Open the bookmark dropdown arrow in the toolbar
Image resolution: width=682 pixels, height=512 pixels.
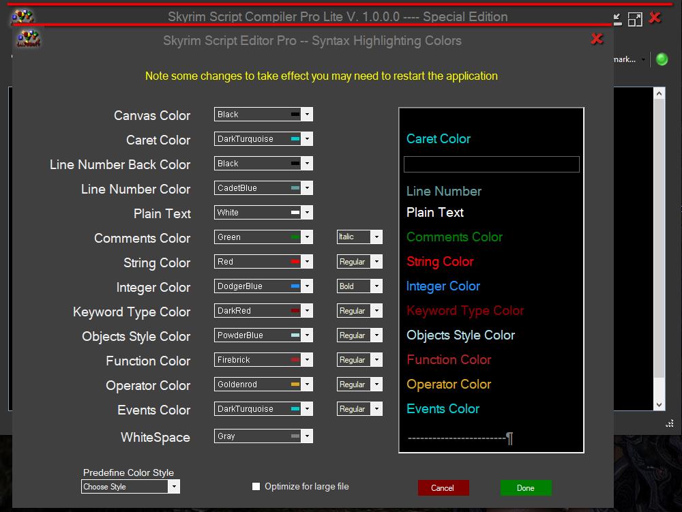(x=642, y=60)
